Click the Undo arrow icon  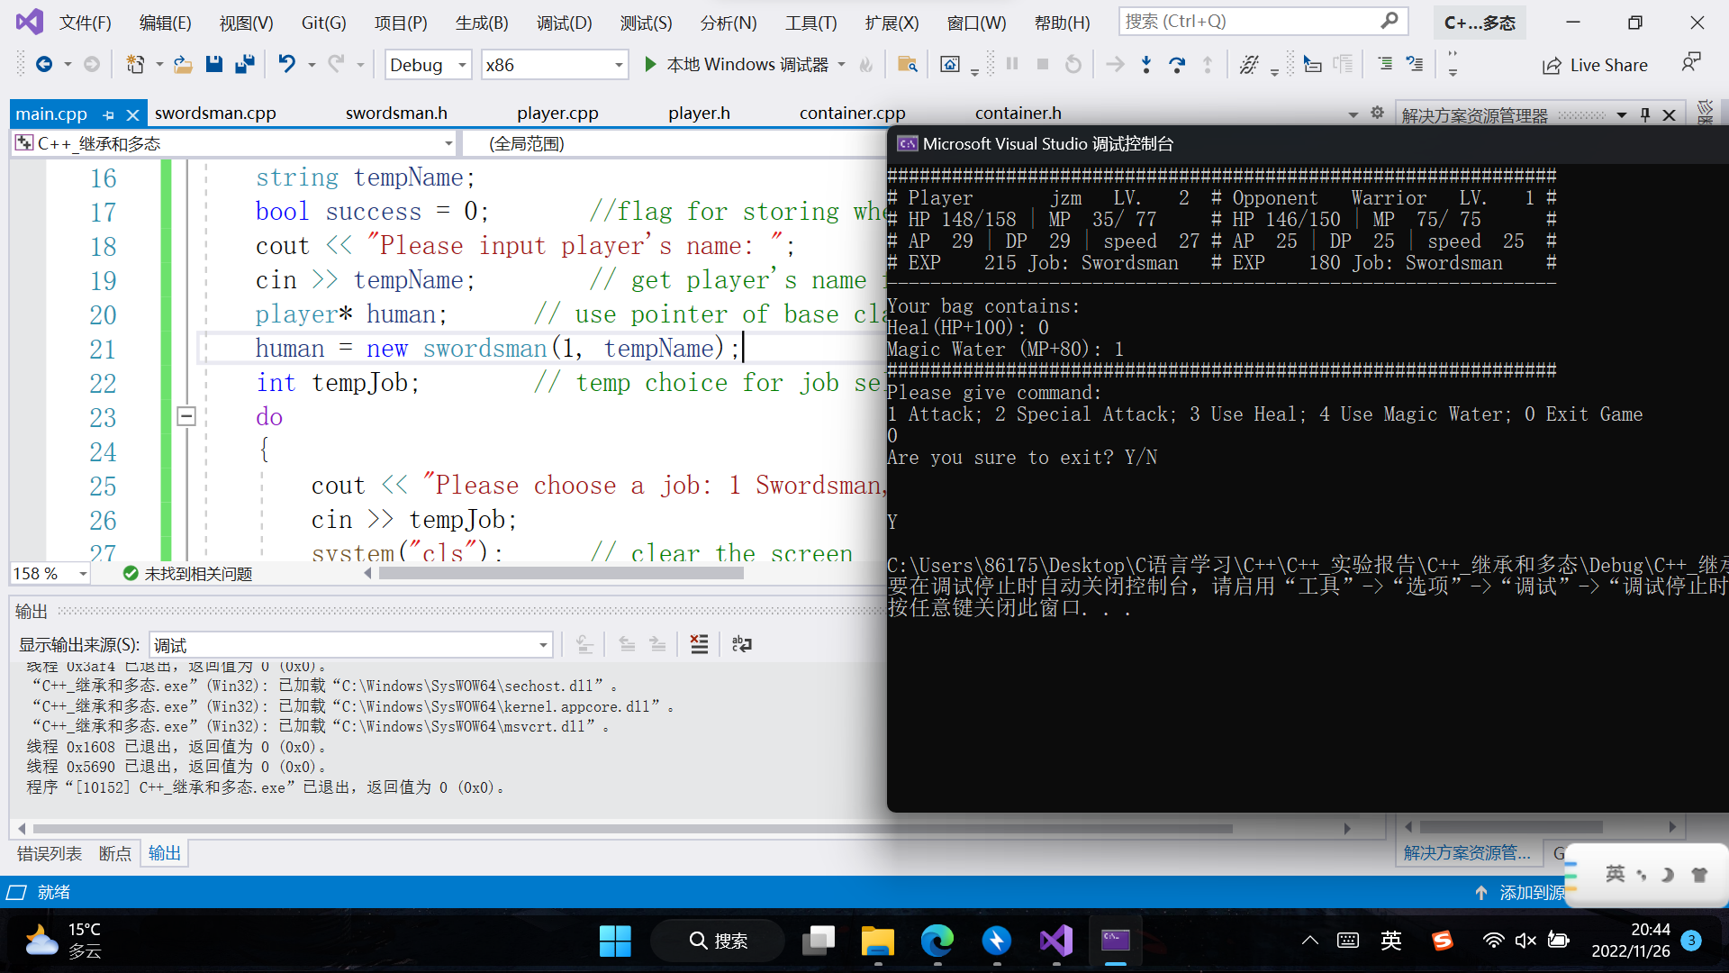point(285,64)
